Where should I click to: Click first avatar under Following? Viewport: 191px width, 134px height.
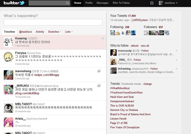(113, 33)
